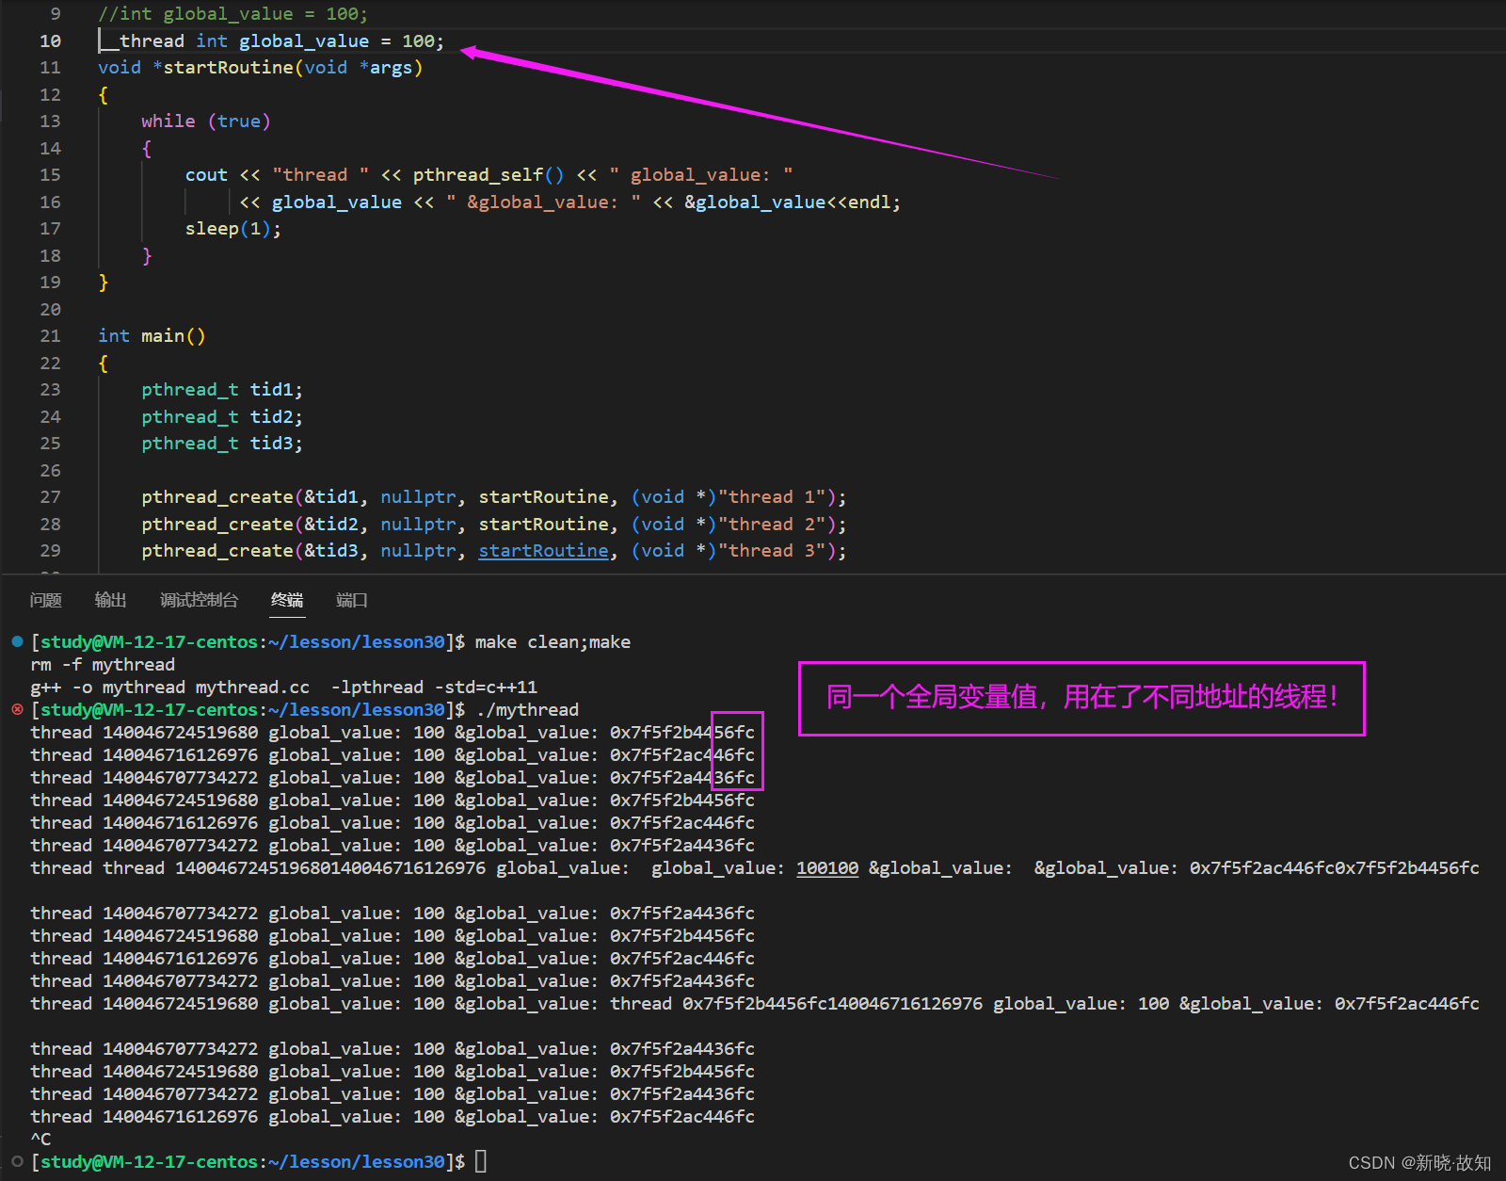Image resolution: width=1506 pixels, height=1181 pixels.
Task: Select the 终端 panel tab
Action: click(287, 600)
